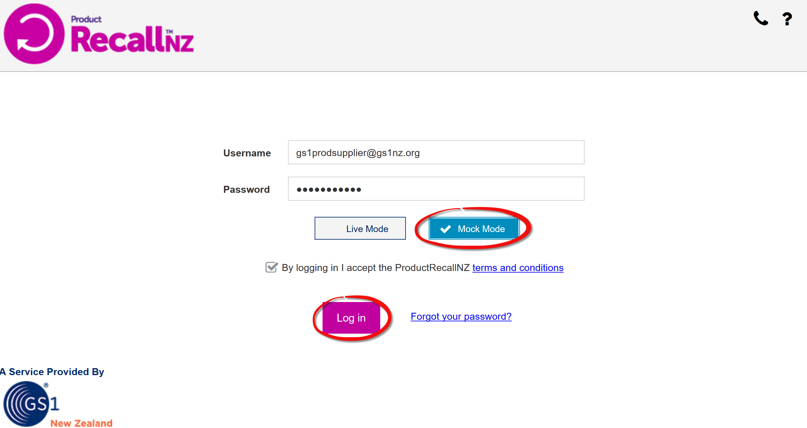Click the orange New Zealand text under GS1

pos(81,423)
